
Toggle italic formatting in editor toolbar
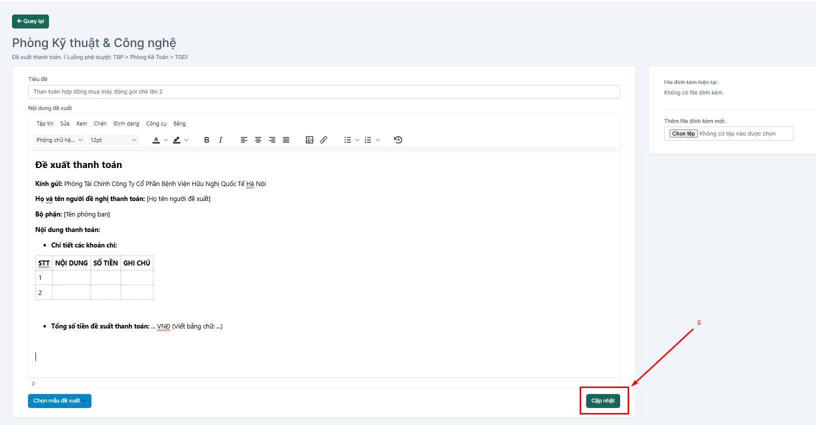pyautogui.click(x=220, y=140)
